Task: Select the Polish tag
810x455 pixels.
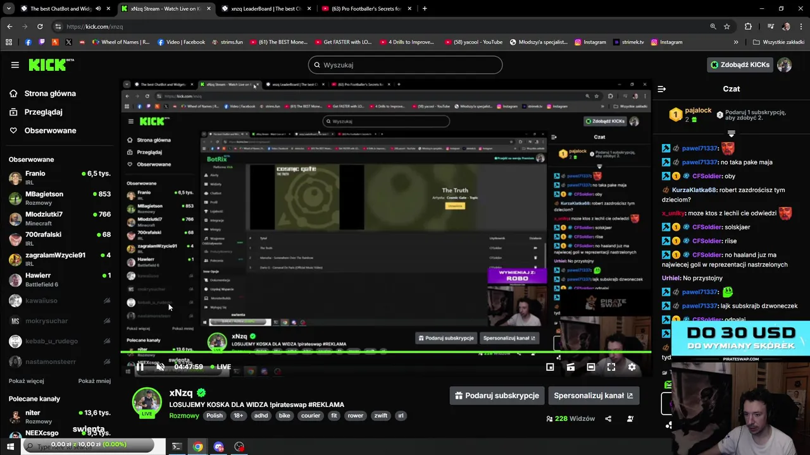Action: pos(215,416)
